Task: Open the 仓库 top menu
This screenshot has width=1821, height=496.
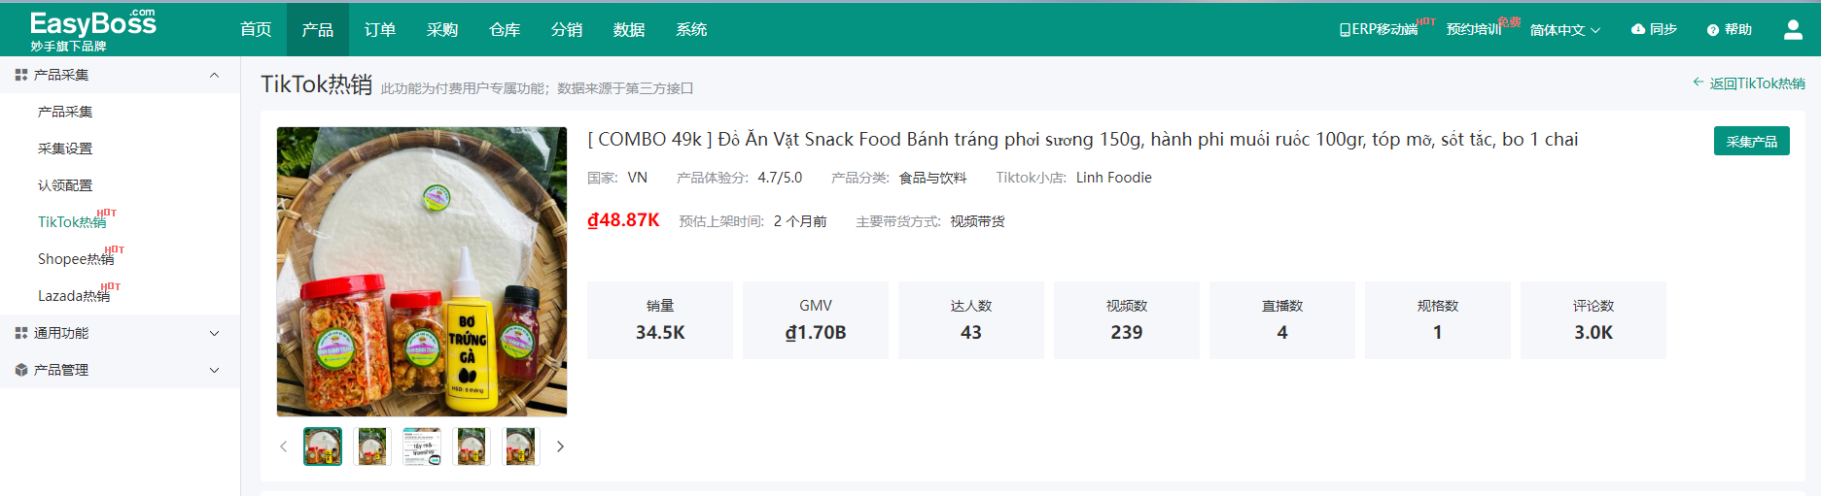Action: (505, 29)
